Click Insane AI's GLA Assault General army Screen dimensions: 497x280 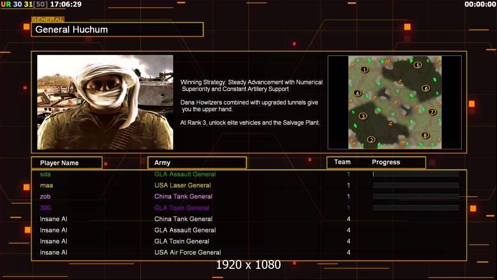coord(185,230)
